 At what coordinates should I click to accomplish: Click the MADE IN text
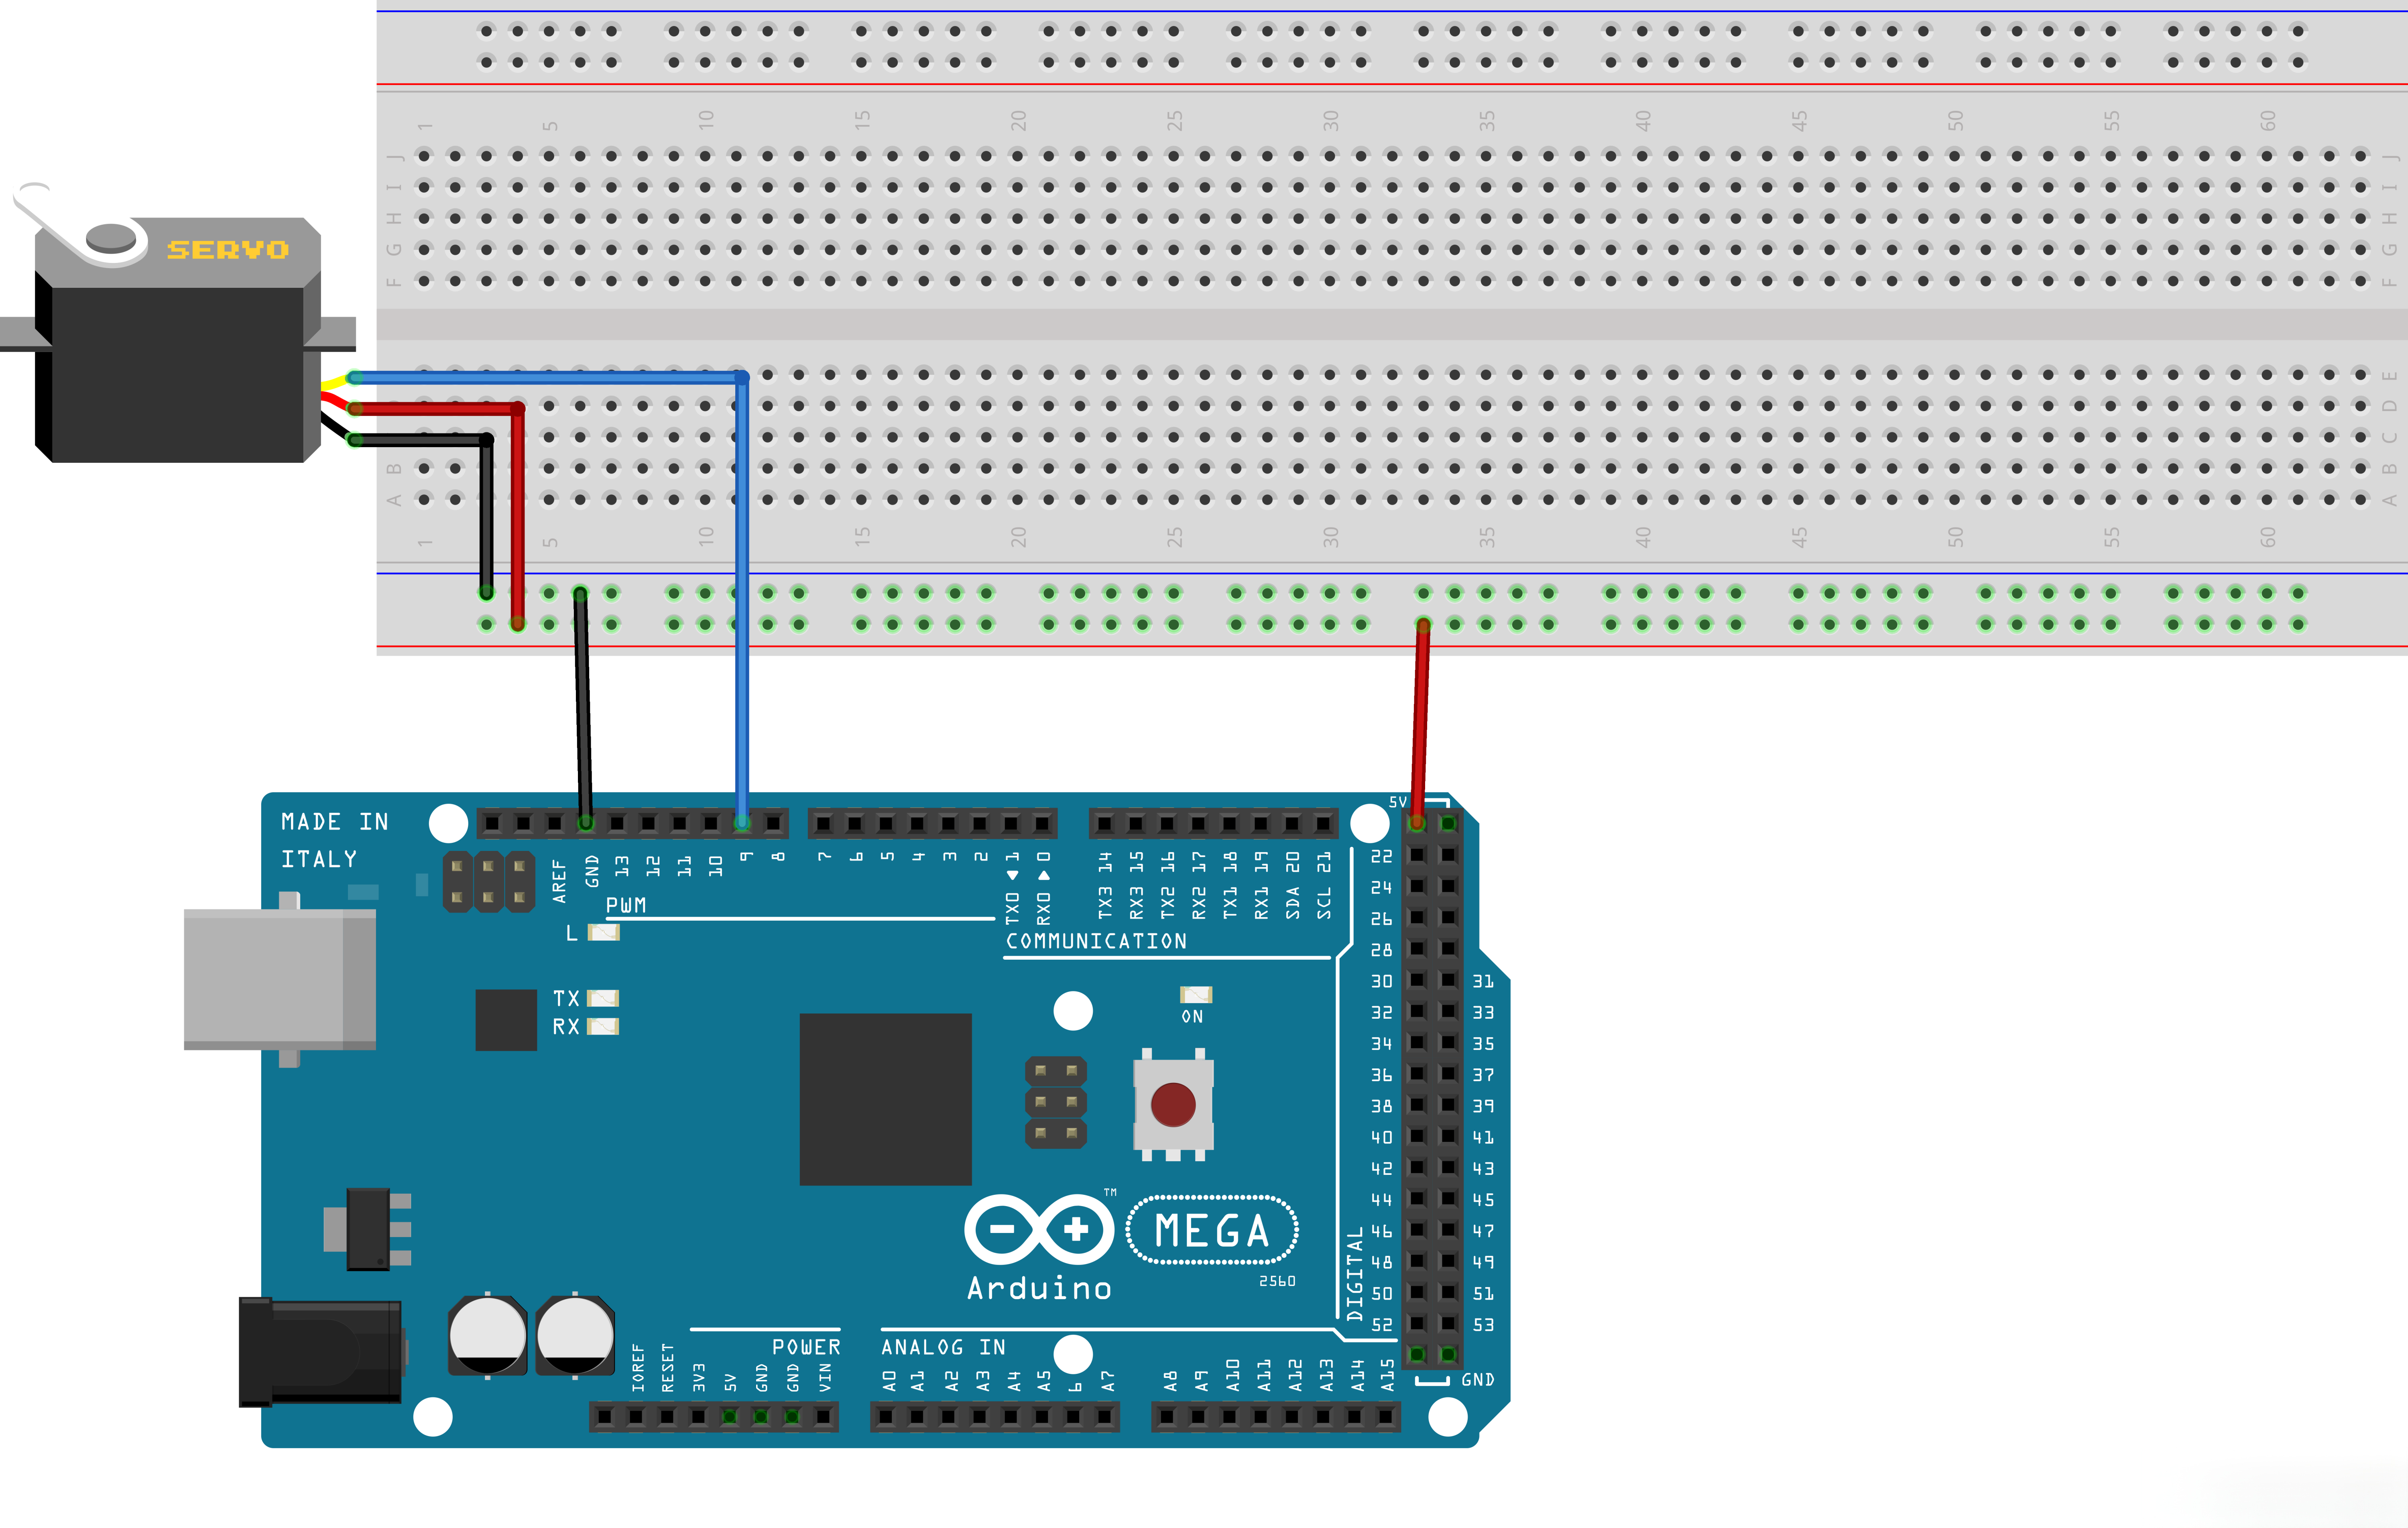335,822
